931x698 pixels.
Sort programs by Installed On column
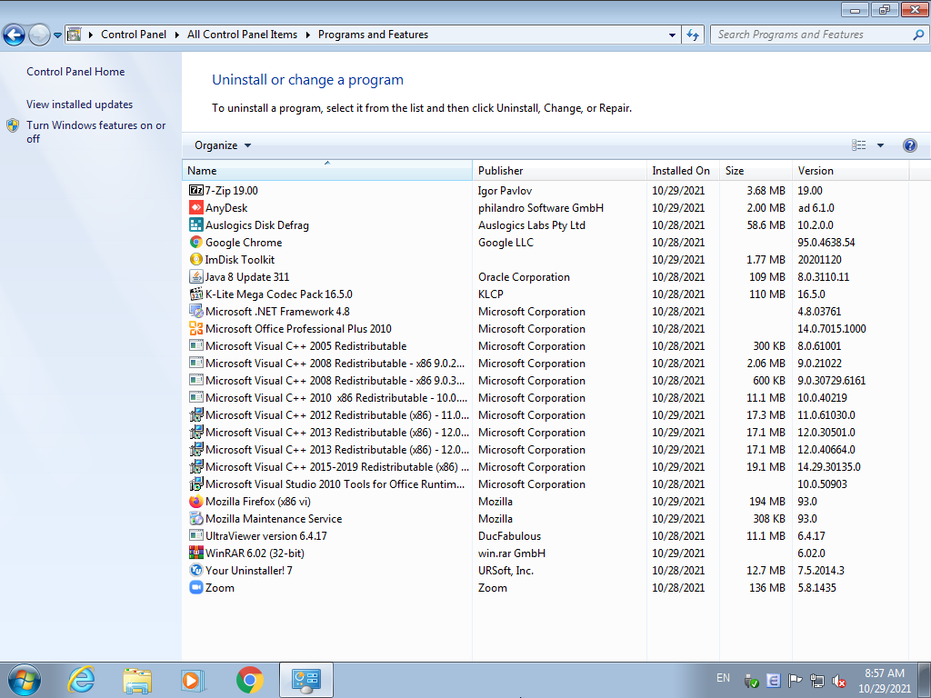pyautogui.click(x=680, y=171)
